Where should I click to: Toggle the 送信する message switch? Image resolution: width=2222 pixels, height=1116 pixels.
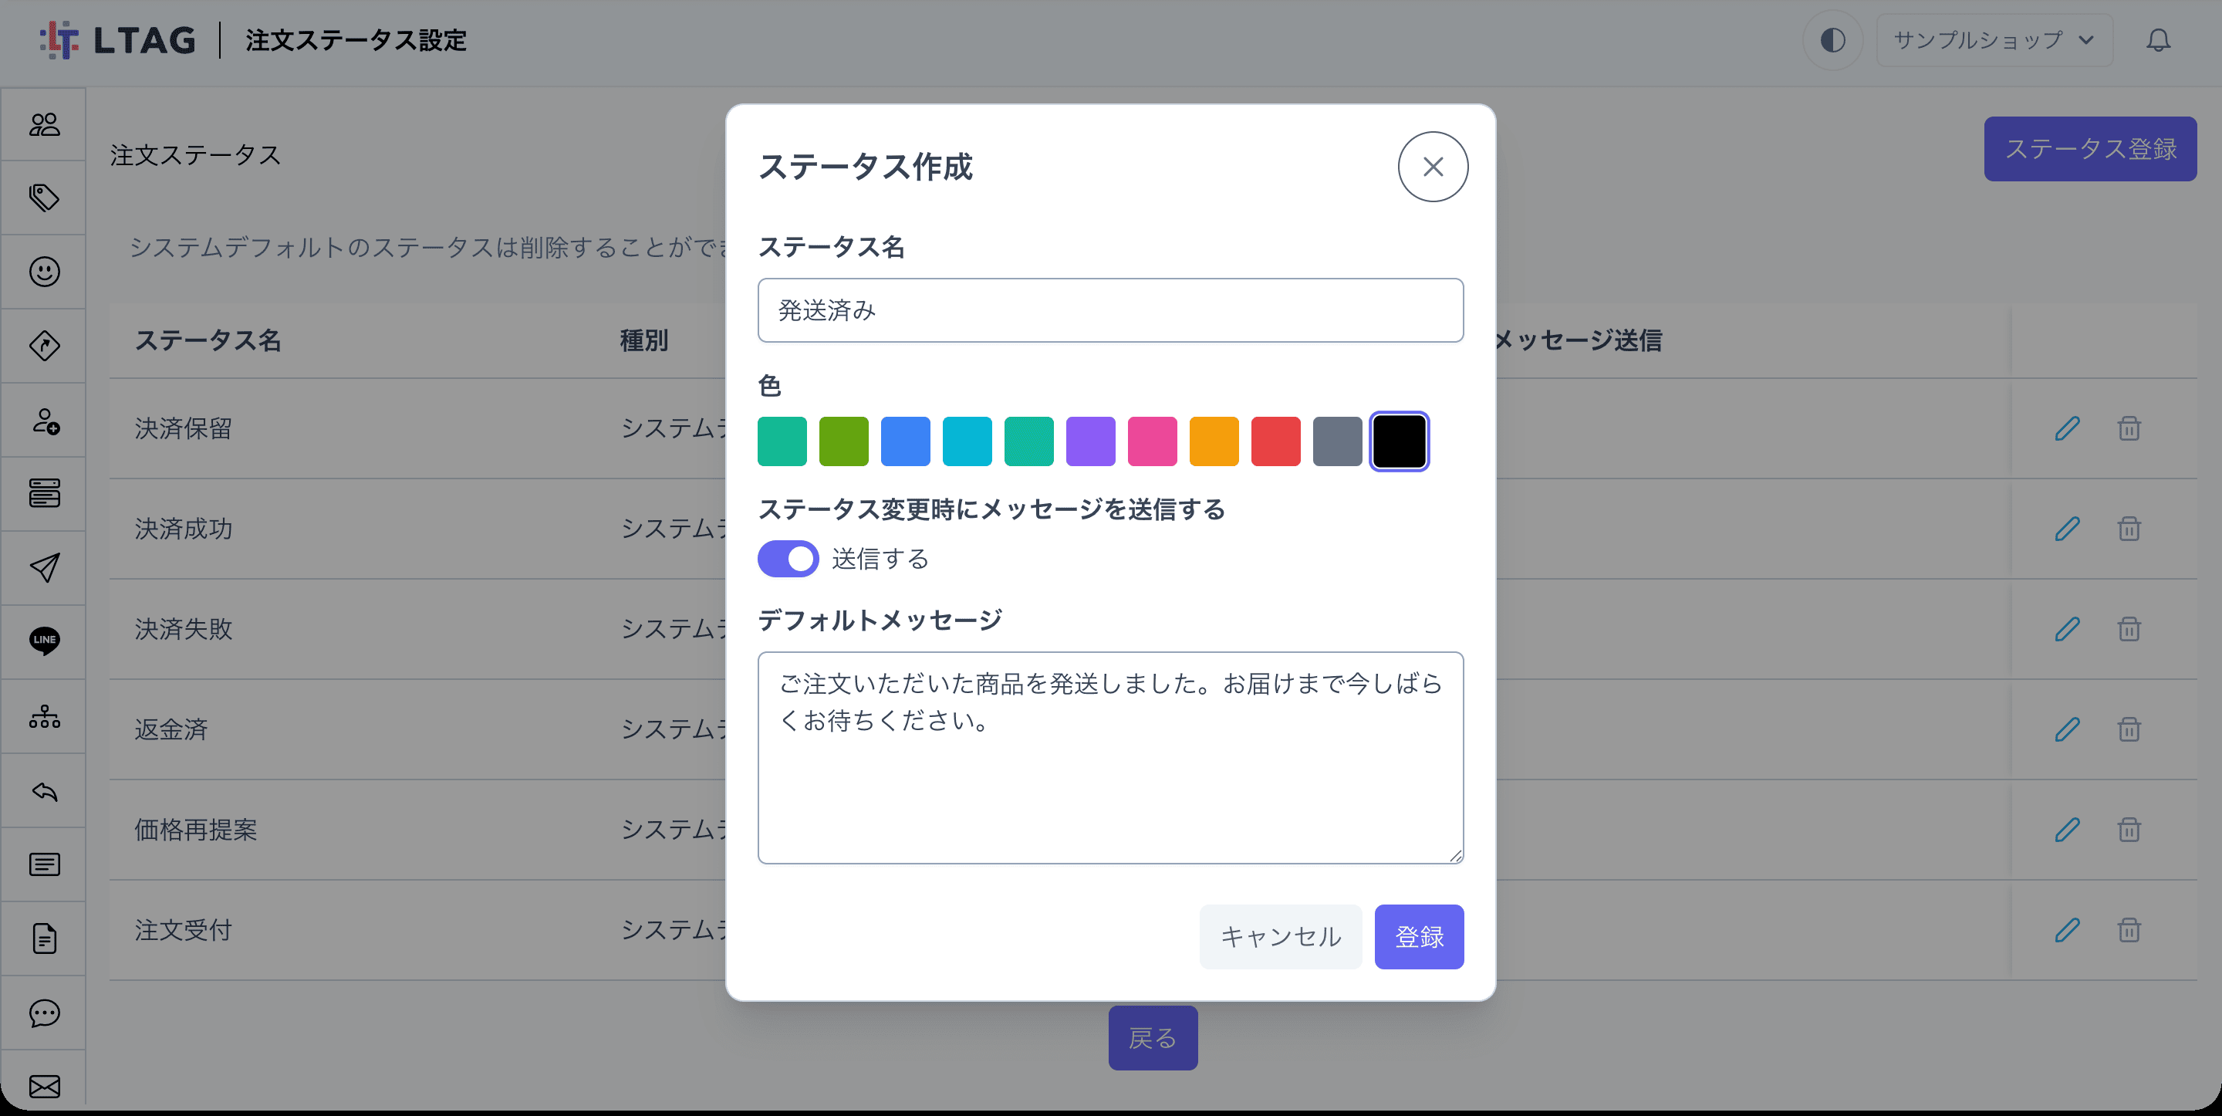(788, 559)
